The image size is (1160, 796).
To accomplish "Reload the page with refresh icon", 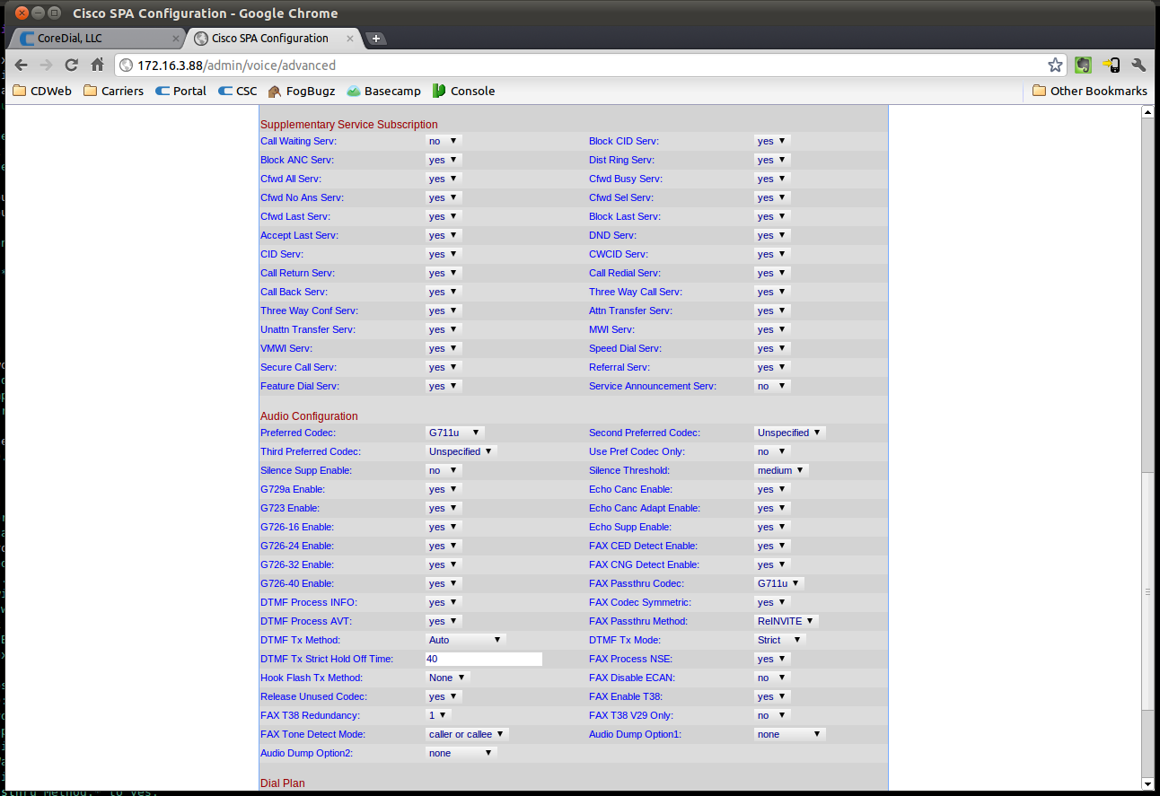I will 72,65.
